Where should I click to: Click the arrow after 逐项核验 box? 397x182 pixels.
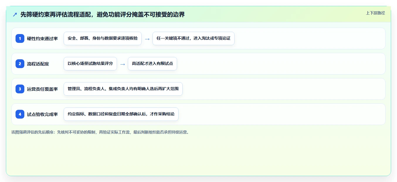pyautogui.click(x=147, y=39)
